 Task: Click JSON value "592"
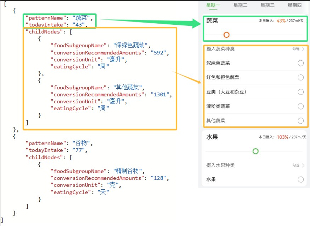158,53
